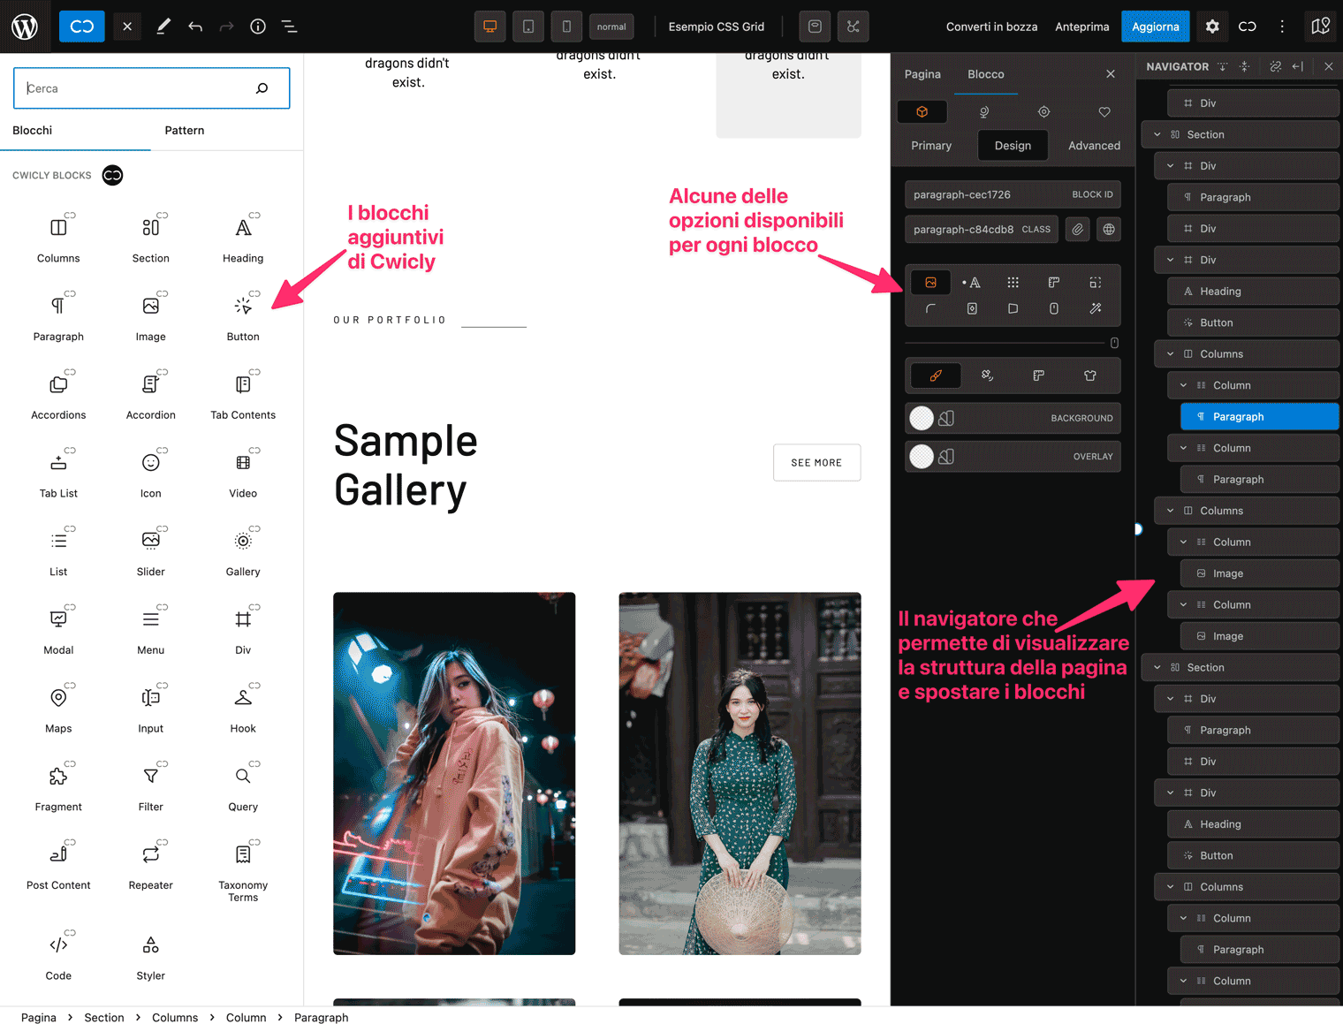Insert the Columns block

[x=58, y=239]
